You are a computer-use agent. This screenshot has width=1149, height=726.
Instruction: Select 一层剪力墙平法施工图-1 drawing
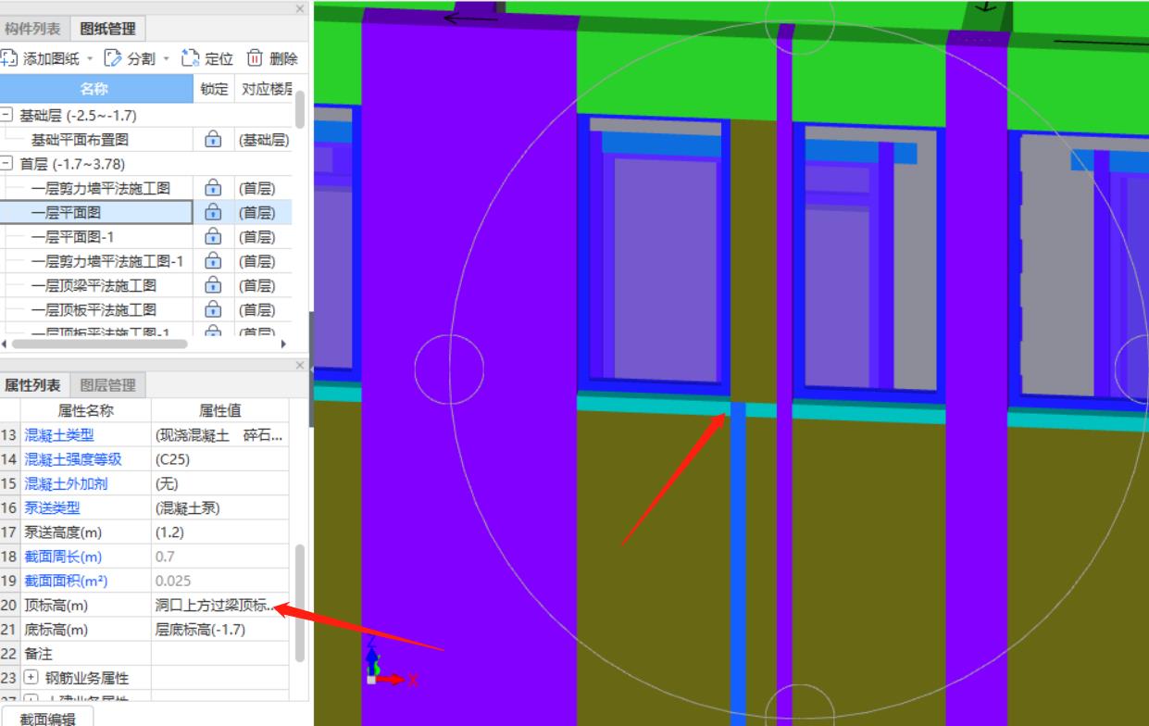point(107,261)
